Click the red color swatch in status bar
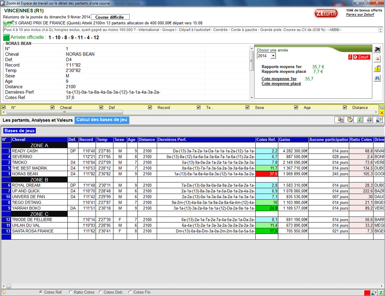The image size is (385, 296). point(367,293)
